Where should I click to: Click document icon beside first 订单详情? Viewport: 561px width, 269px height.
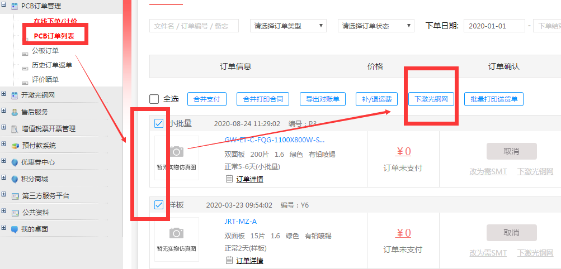point(229,179)
